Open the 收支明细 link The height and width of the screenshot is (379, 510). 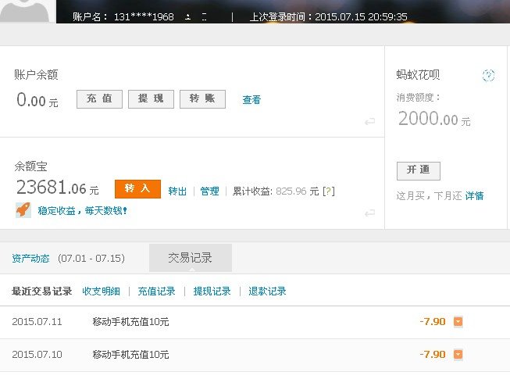click(x=102, y=291)
